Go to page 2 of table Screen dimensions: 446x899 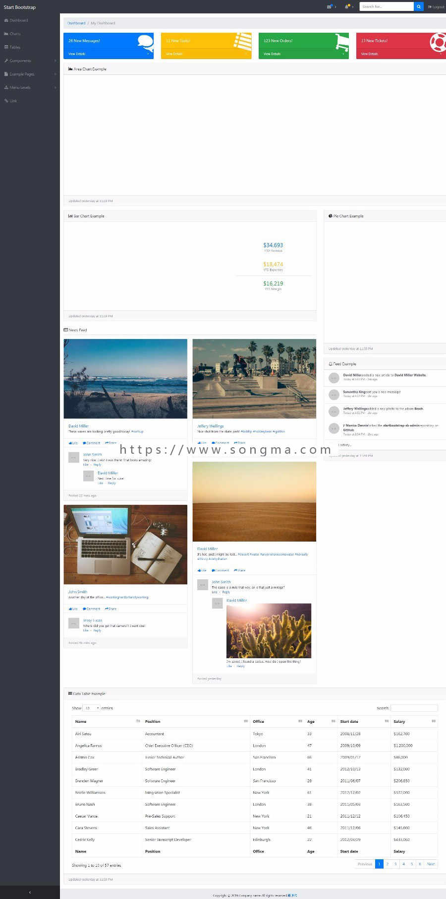388,864
